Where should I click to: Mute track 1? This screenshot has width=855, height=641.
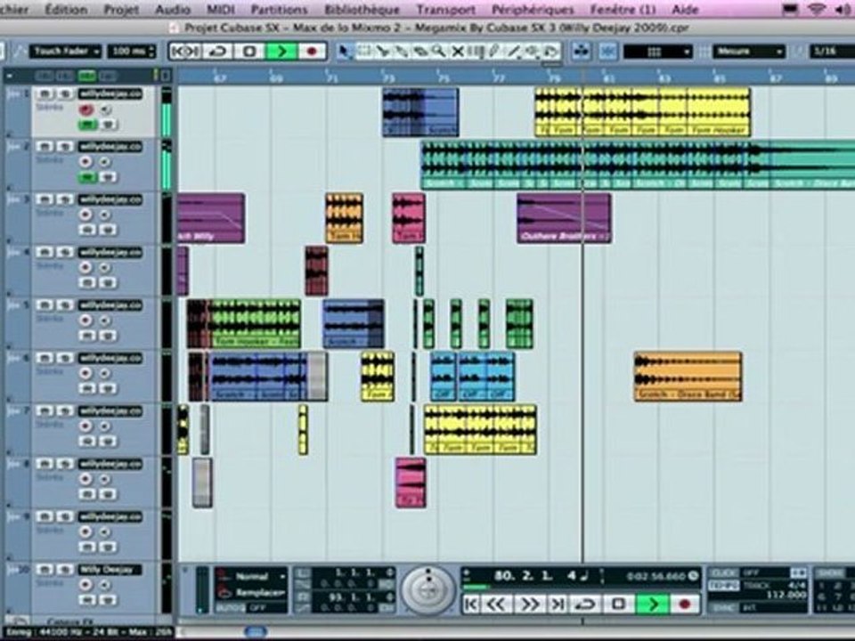click(x=45, y=93)
